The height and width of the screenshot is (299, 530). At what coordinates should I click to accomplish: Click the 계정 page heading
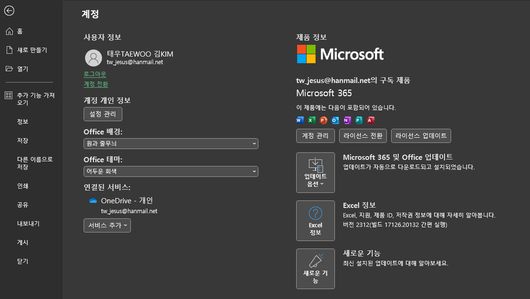pos(90,14)
